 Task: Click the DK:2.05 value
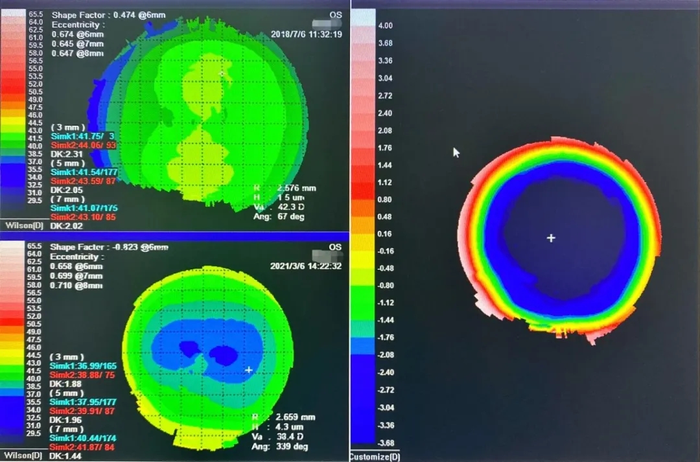(x=67, y=190)
